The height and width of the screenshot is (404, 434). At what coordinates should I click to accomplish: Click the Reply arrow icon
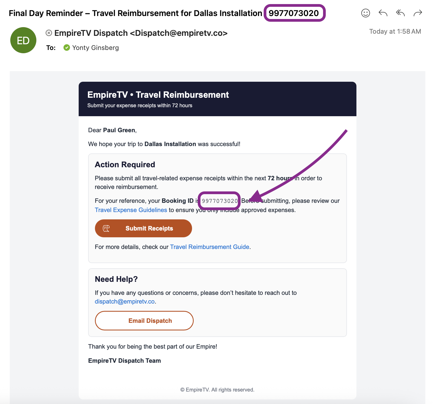[383, 13]
